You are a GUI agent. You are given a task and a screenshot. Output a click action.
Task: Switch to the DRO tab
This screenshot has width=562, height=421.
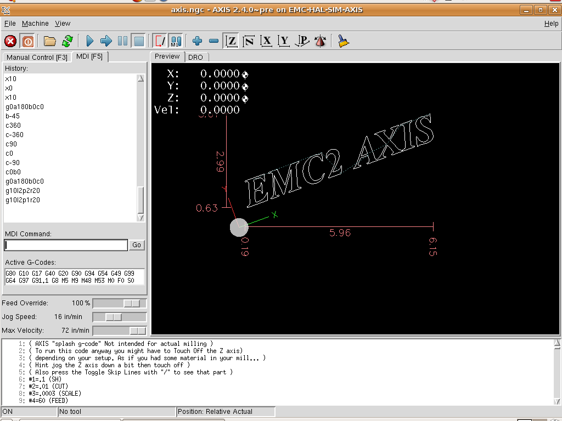[196, 57]
